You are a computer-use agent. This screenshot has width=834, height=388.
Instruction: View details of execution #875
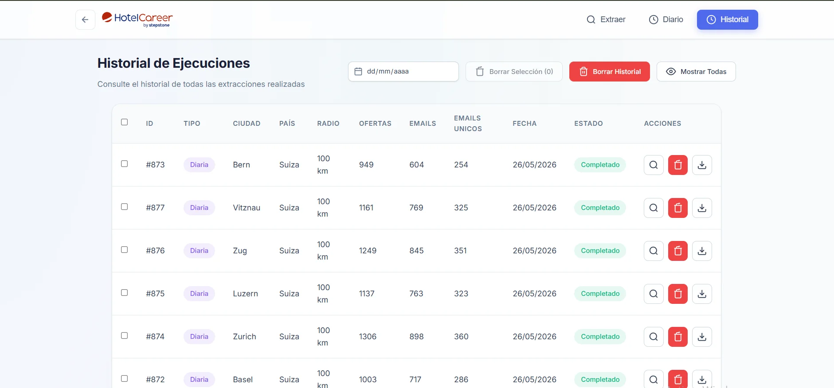coord(654,294)
